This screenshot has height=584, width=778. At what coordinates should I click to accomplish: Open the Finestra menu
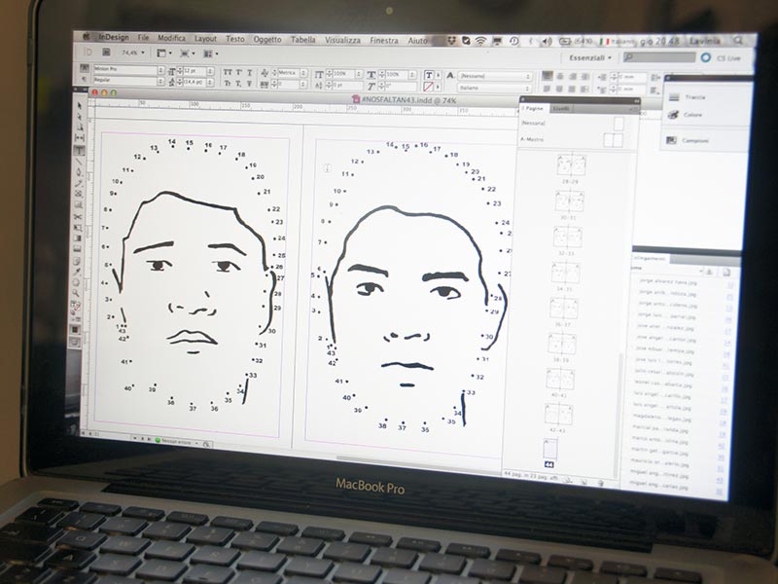click(x=384, y=40)
